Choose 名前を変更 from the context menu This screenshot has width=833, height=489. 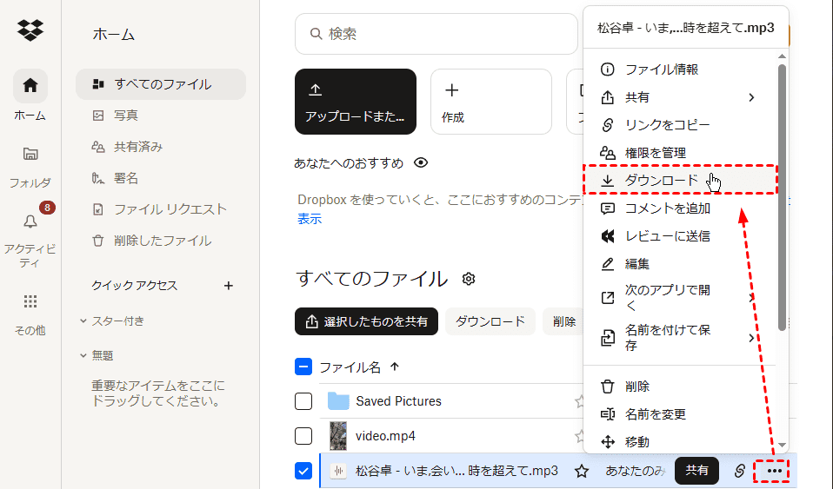656,414
